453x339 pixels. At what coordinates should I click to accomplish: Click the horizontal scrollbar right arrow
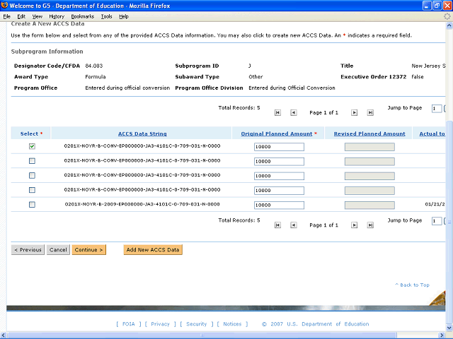(442, 335)
